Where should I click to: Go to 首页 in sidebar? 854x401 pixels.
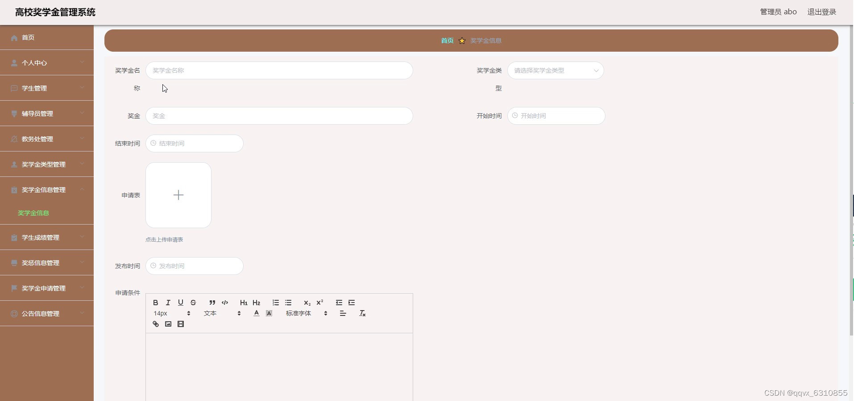47,37
